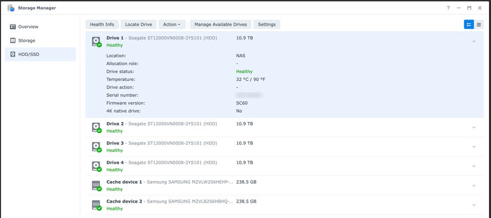Click the blurred serial number value

click(249, 95)
